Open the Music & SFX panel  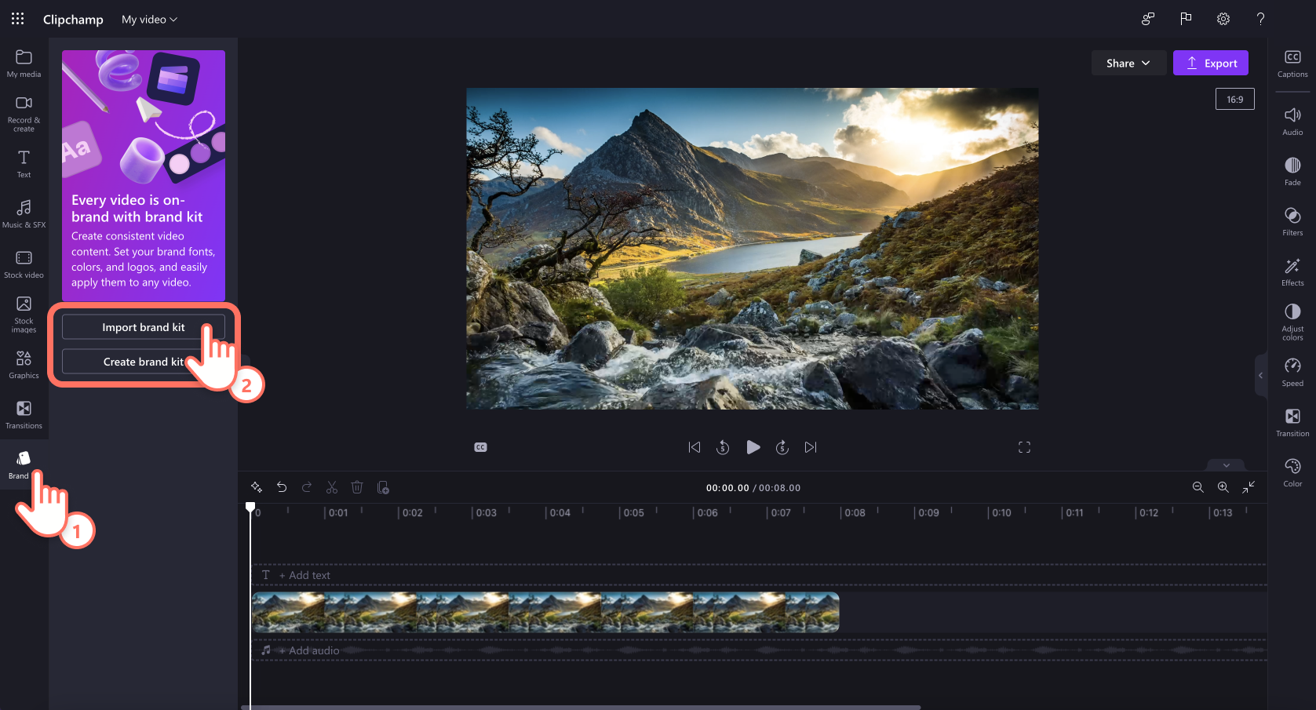24,213
